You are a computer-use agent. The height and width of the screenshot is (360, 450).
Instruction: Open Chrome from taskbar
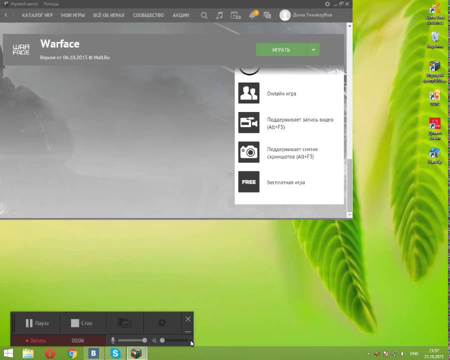[71, 353]
